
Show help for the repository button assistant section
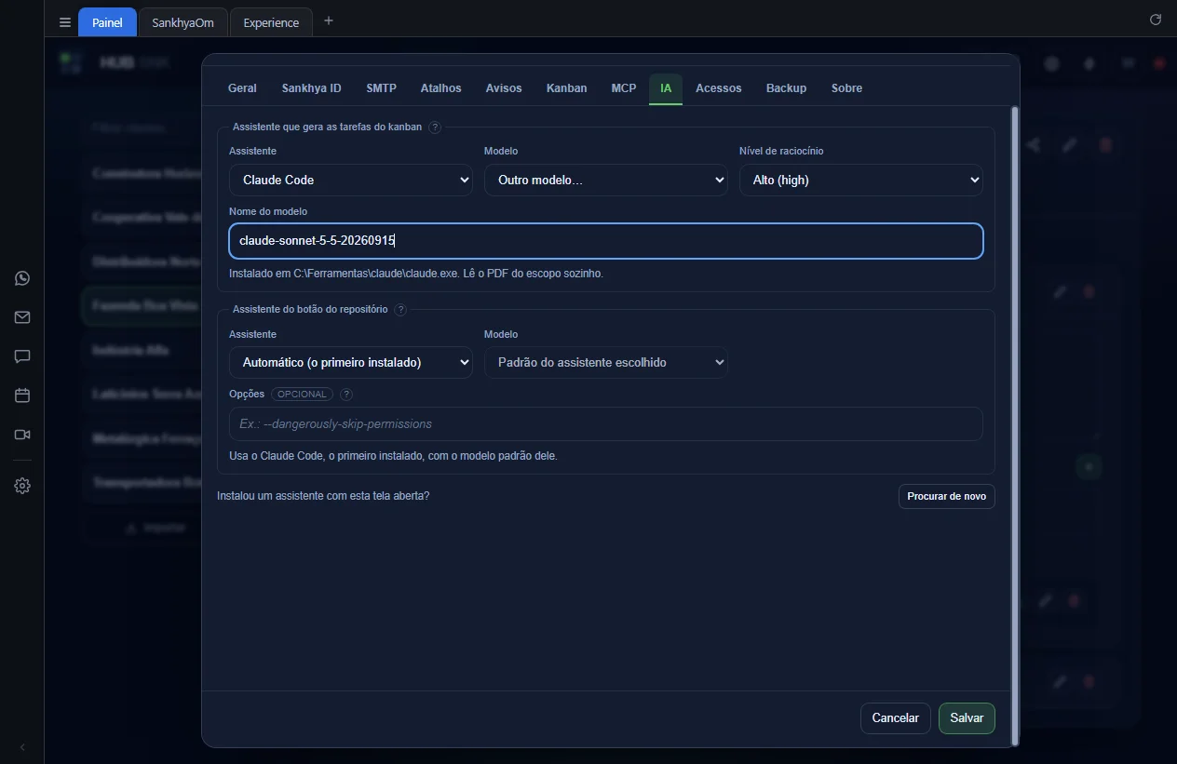coord(400,310)
